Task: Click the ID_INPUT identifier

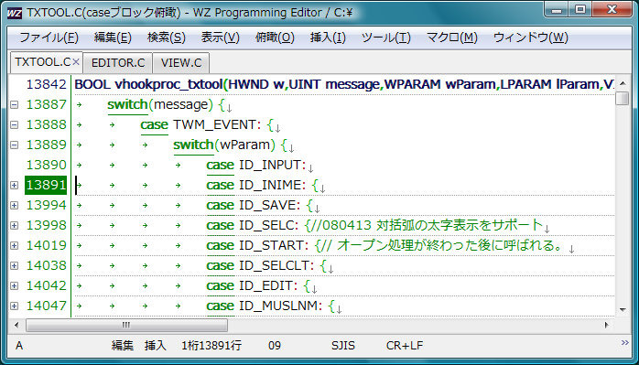Action: pos(270,165)
